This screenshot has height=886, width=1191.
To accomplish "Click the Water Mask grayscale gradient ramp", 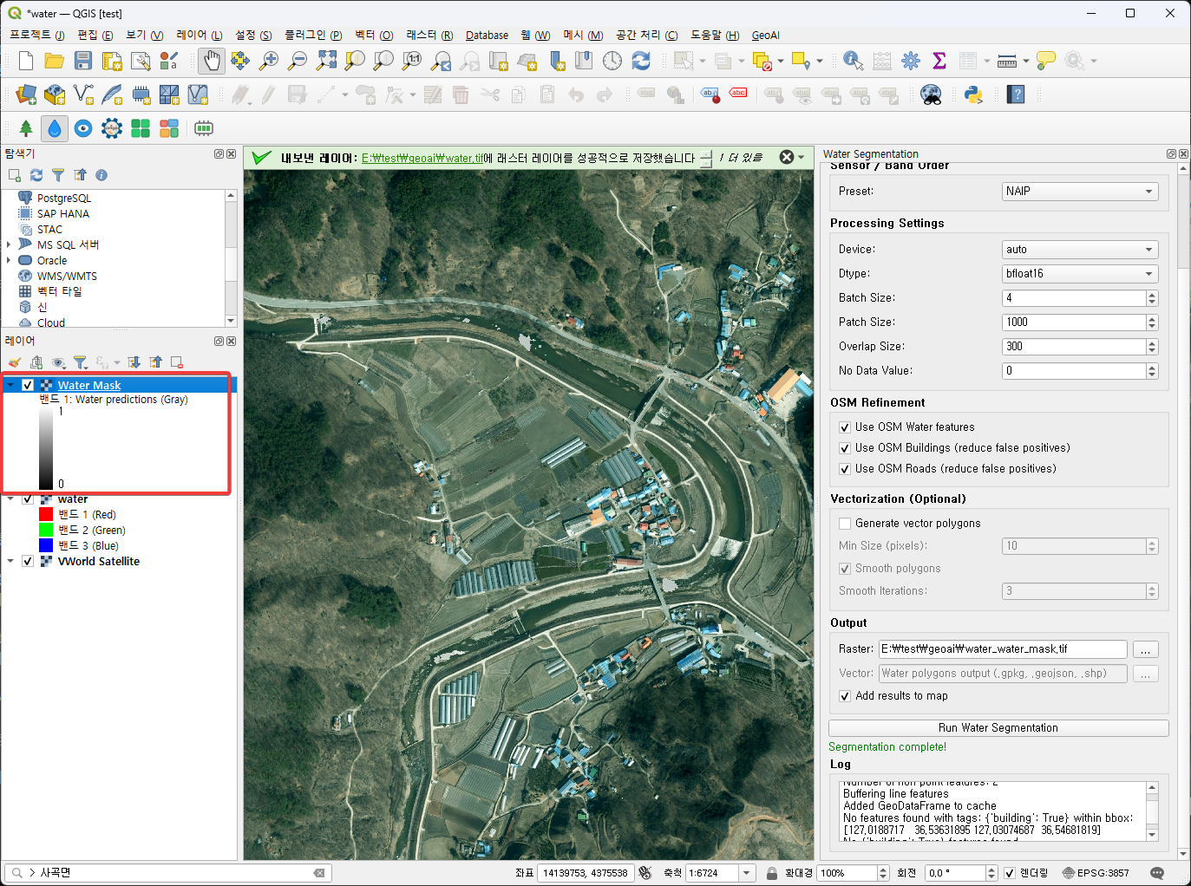I will point(46,447).
